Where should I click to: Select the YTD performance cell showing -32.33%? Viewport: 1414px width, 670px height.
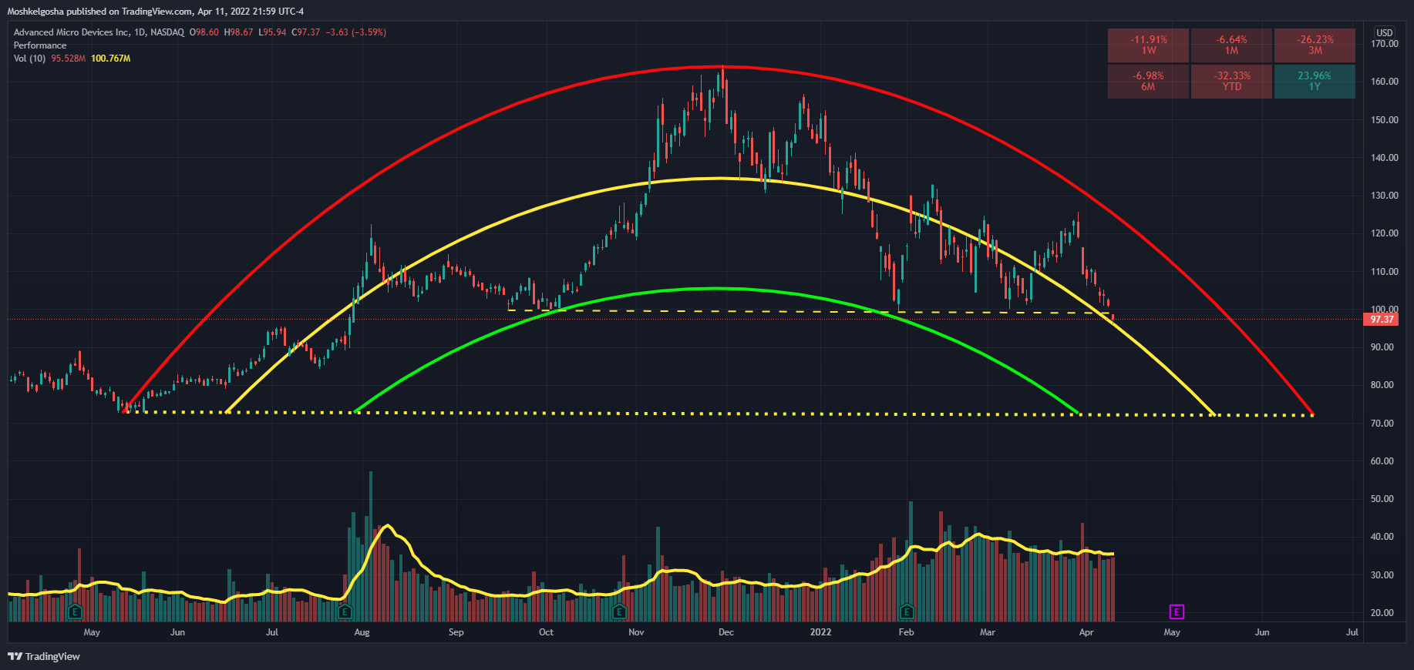(1231, 82)
